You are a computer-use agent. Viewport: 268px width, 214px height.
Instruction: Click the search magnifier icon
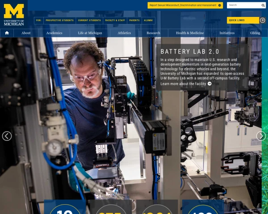[x=263, y=5]
